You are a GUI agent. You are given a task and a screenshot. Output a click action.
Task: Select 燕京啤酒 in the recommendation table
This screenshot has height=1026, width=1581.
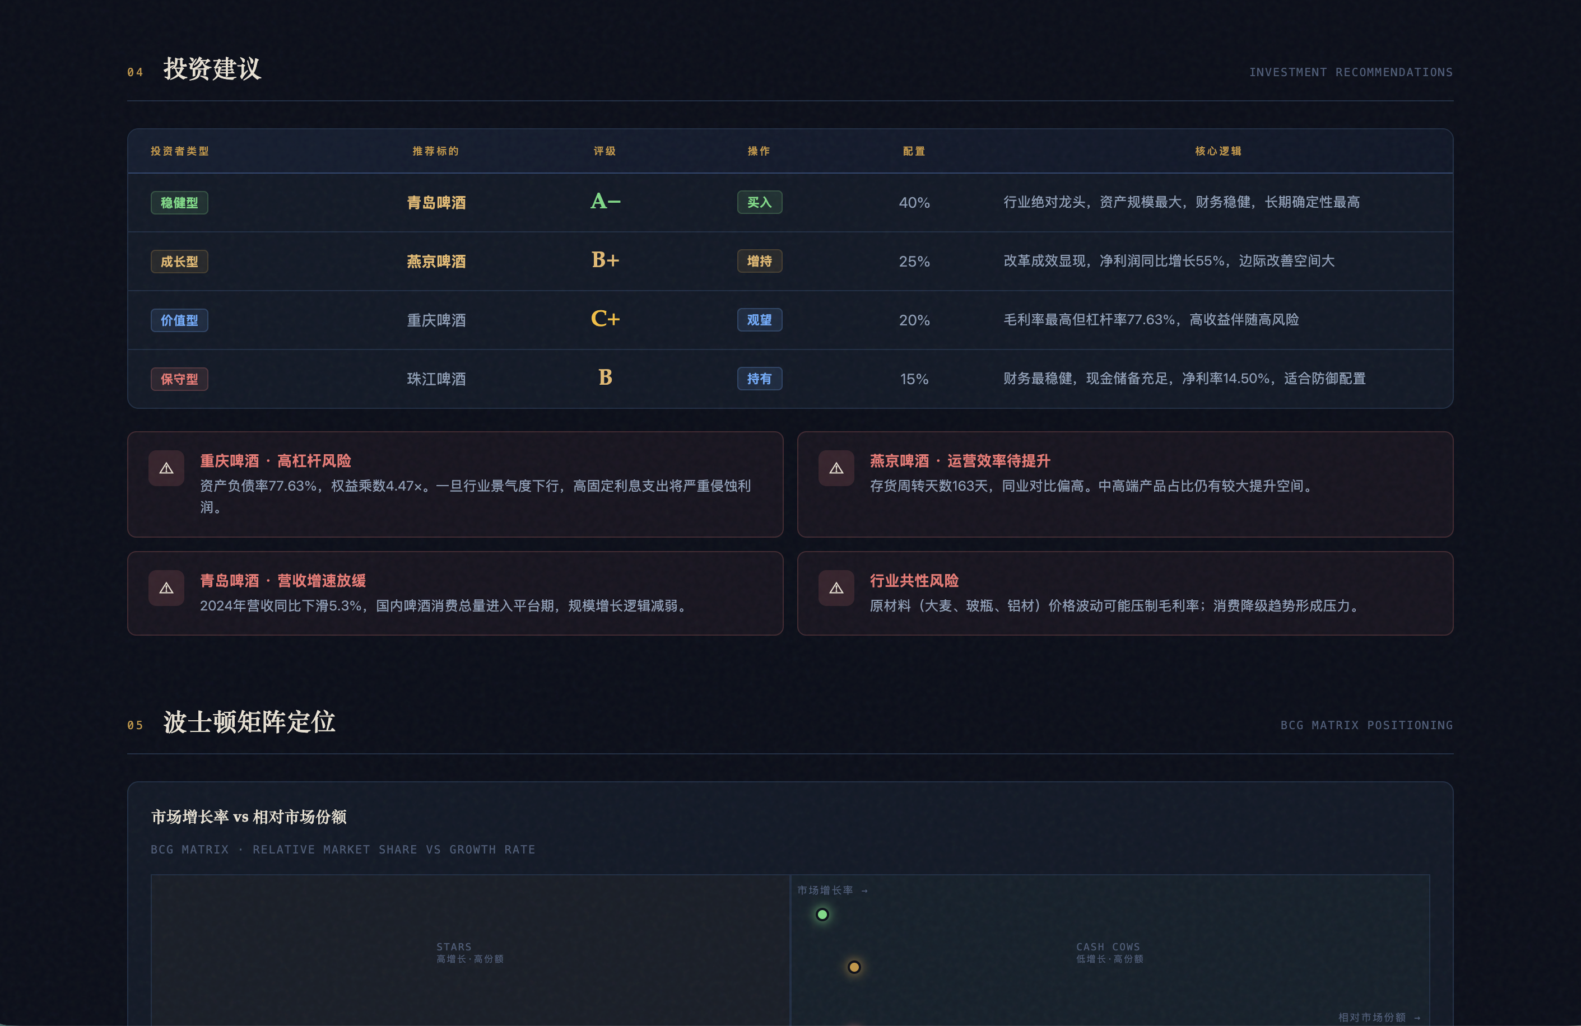click(436, 261)
